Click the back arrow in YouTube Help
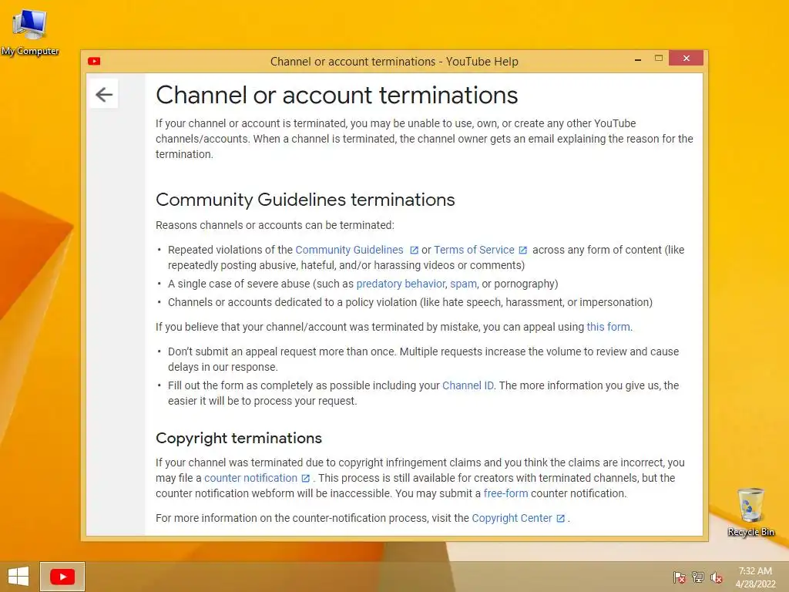Viewport: 789px width, 592px height. (104, 94)
